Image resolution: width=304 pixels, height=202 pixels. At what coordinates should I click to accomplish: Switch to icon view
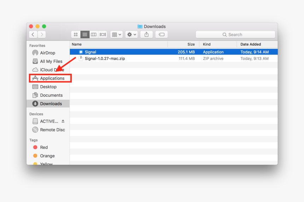(x=76, y=35)
